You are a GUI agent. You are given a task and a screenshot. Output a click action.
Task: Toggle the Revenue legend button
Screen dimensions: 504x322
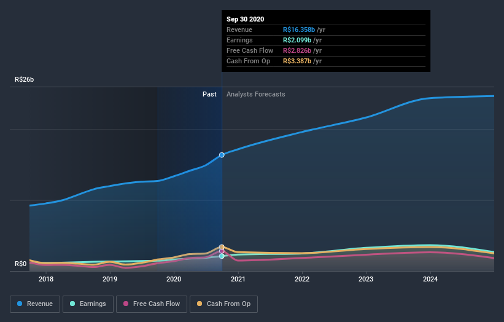(35, 304)
